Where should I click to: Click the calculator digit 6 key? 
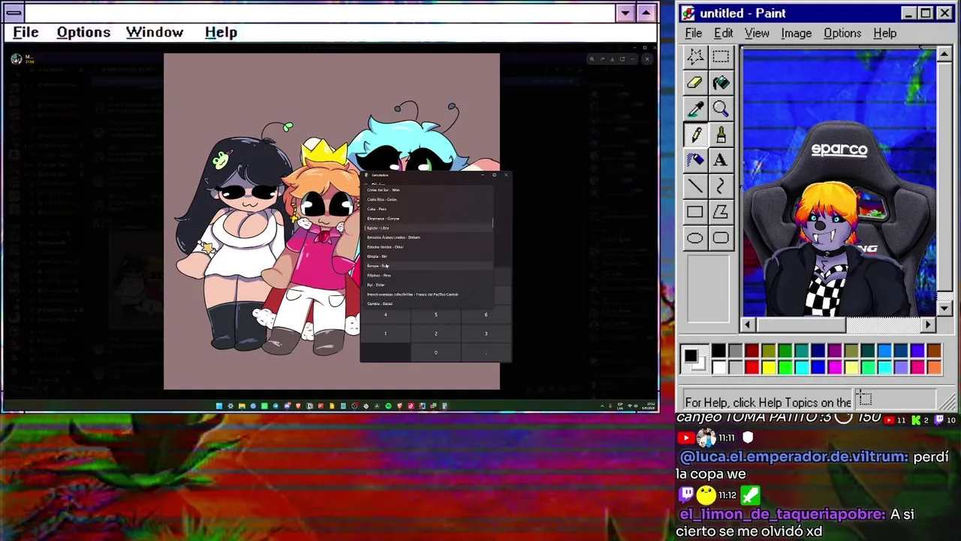coord(486,315)
